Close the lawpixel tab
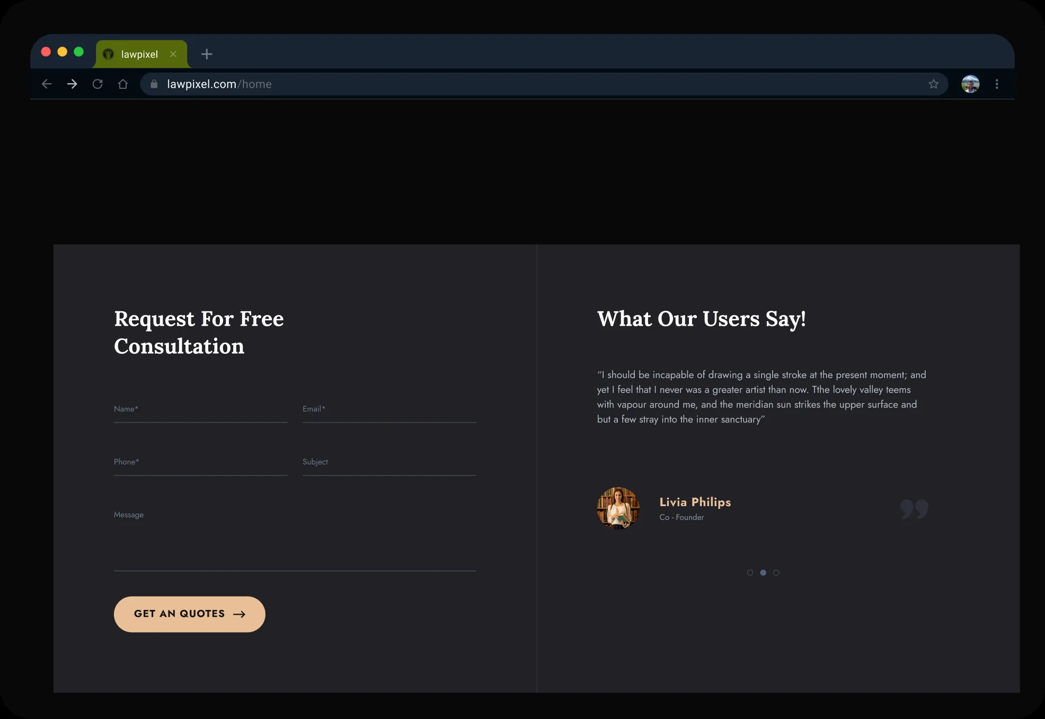 click(173, 54)
